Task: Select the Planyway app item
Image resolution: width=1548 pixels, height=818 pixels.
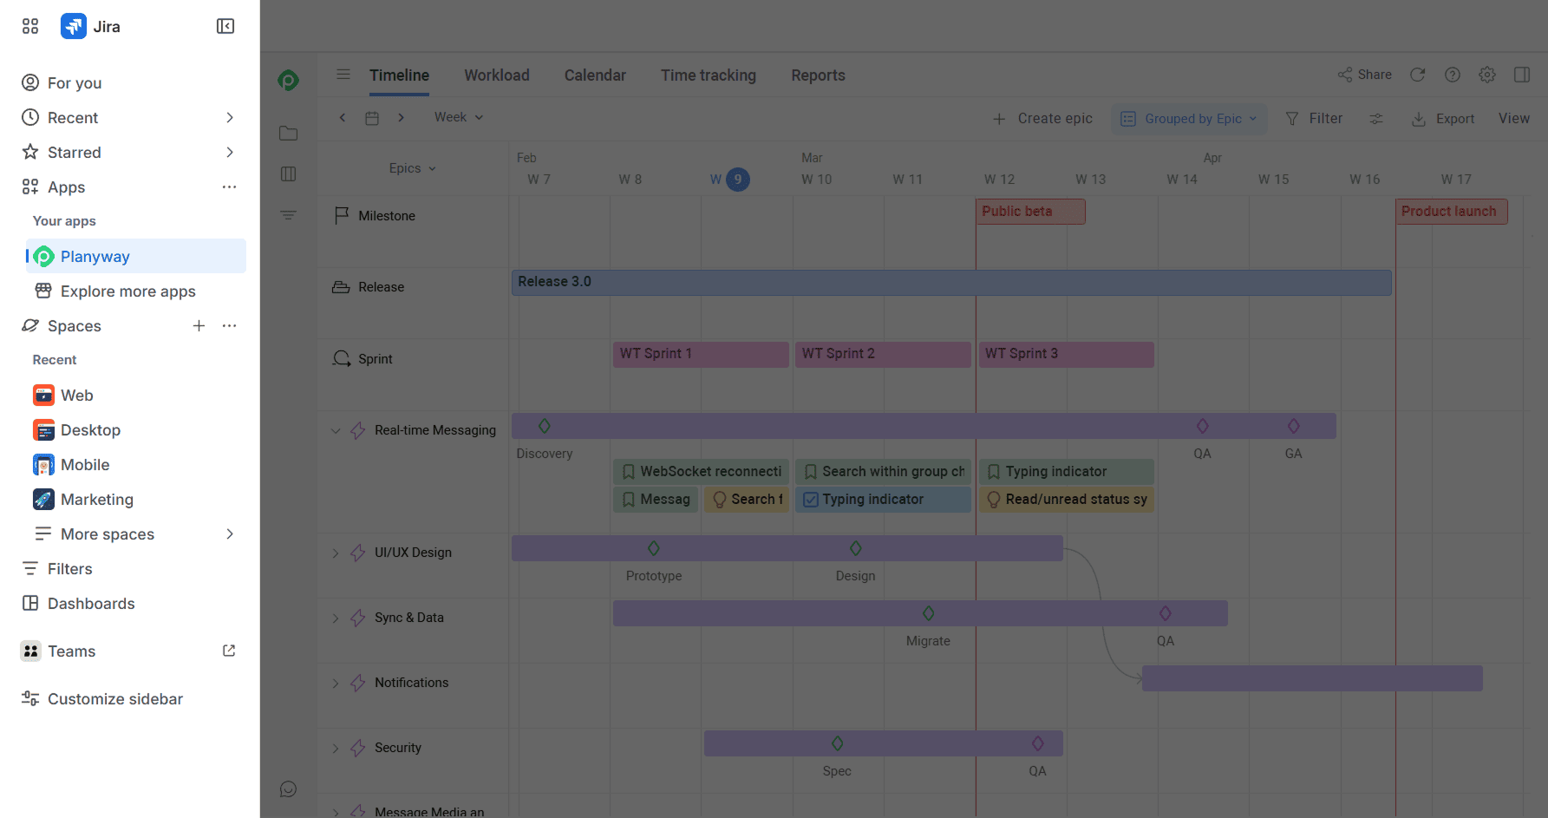Action: coord(136,257)
